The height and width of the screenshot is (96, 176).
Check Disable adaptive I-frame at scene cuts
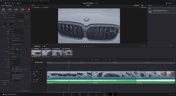coord(11,69)
